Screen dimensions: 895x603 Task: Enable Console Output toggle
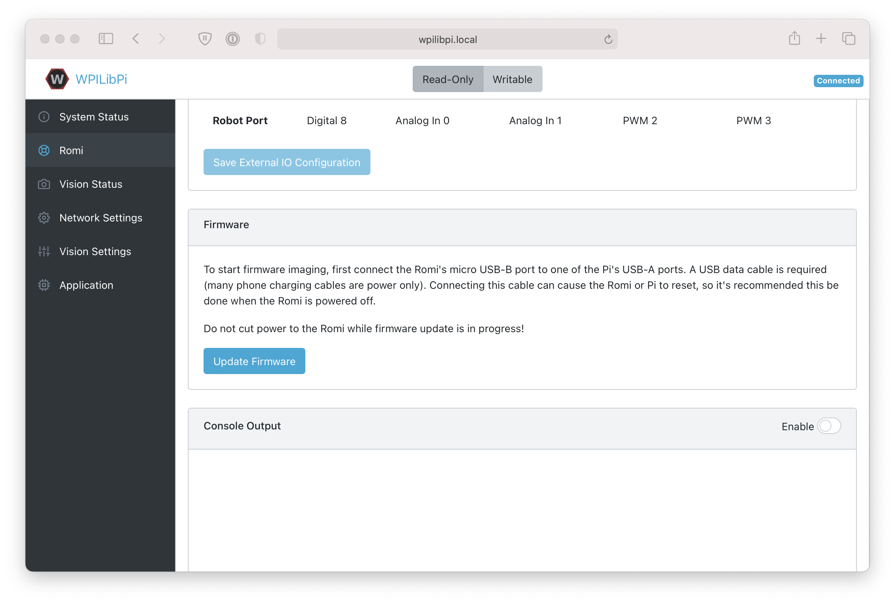(x=829, y=425)
